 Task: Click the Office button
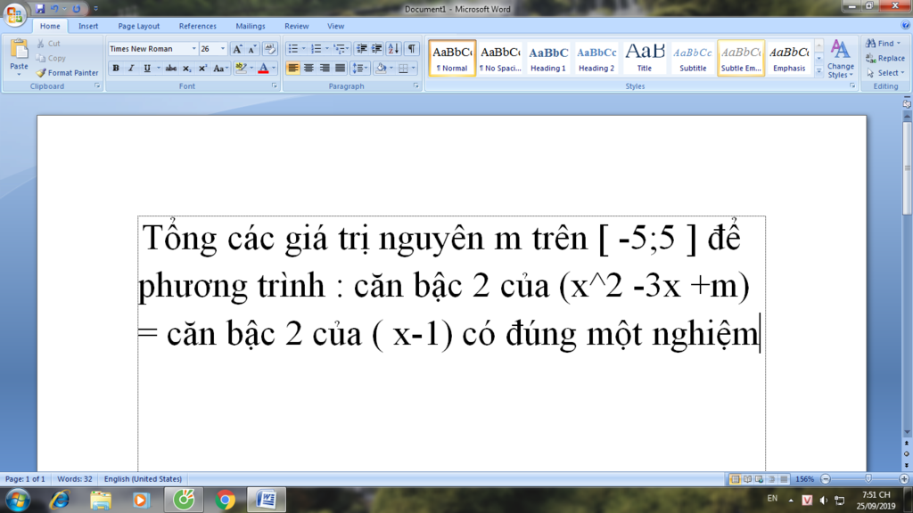point(14,14)
